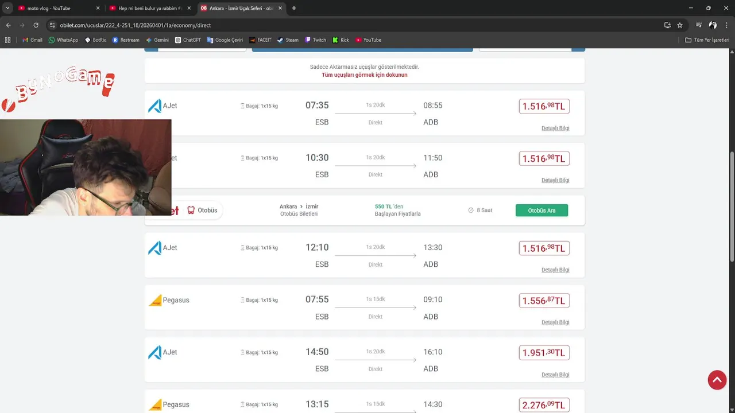Image resolution: width=735 pixels, height=413 pixels.
Task: Open the Gmail bookmark
Action: (x=32, y=40)
